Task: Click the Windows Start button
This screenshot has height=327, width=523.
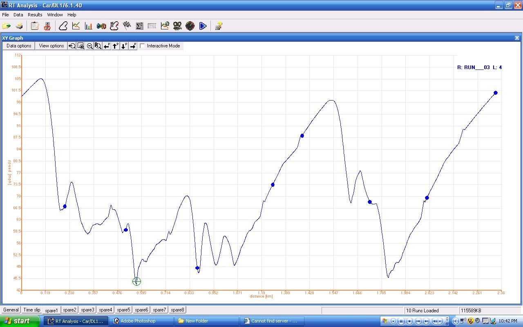Action: (20, 321)
